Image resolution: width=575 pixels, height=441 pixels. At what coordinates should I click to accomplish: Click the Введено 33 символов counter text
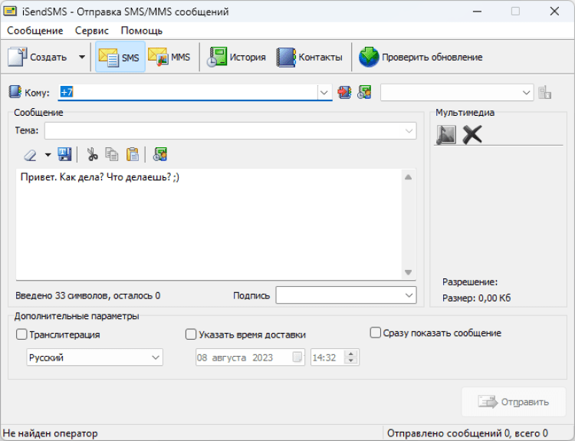tap(88, 296)
